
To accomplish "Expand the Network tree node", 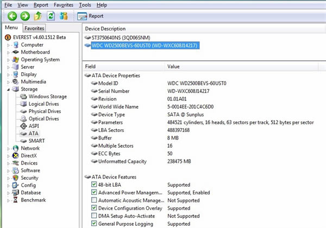I will click(x=8, y=148).
